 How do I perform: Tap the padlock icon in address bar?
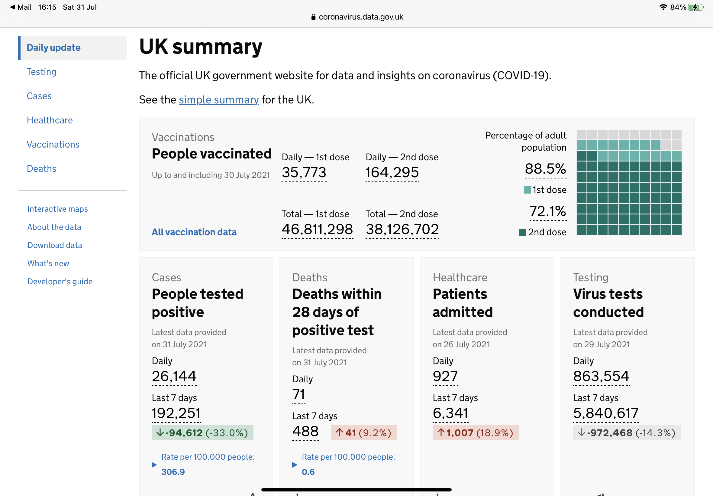(x=313, y=17)
